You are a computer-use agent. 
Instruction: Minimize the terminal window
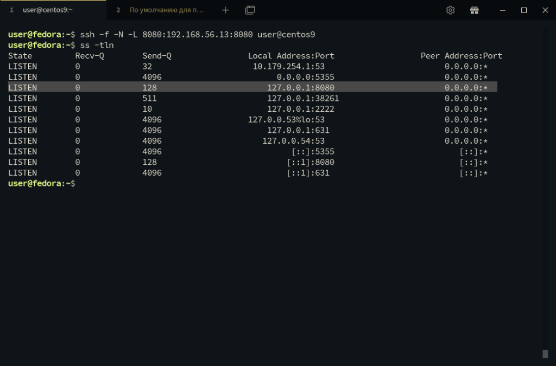[x=502, y=10]
